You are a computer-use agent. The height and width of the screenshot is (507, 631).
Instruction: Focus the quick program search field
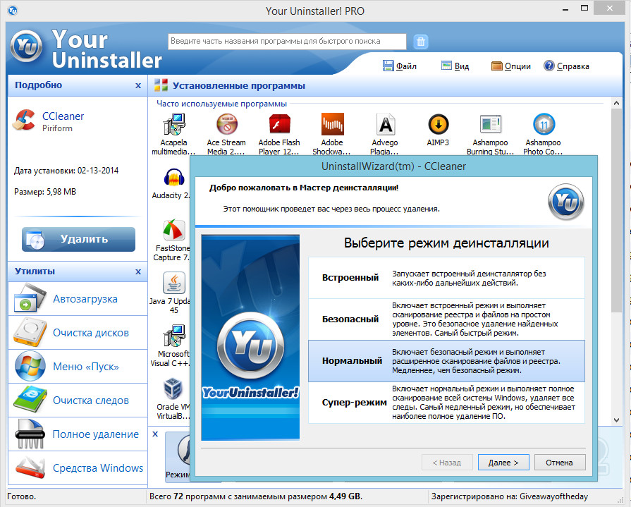click(x=287, y=42)
